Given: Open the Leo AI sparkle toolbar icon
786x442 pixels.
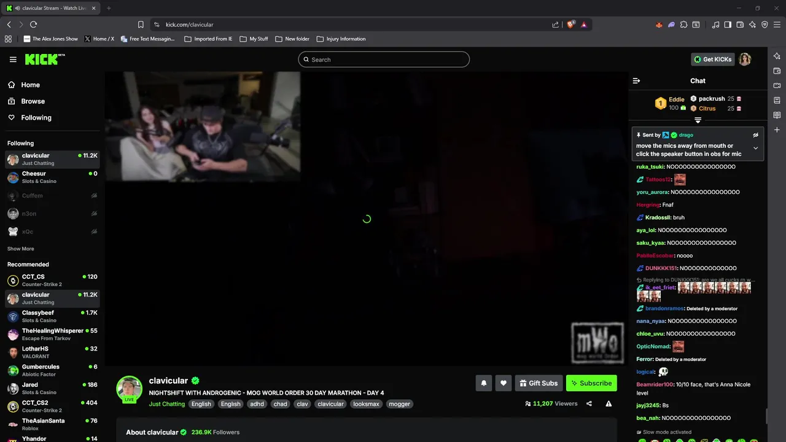Looking at the screenshot, I should (x=752, y=25).
